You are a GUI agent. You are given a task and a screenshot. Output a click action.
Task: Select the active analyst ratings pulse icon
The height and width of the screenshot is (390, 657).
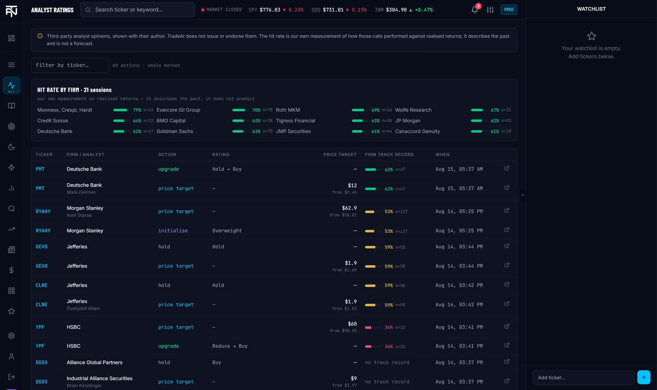point(11,85)
